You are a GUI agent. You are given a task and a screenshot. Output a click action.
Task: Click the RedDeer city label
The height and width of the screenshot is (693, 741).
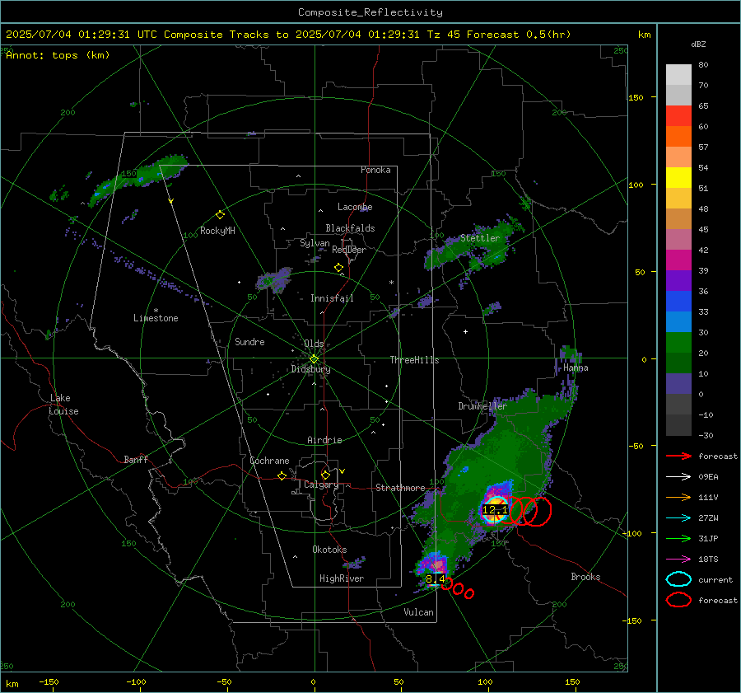(x=349, y=250)
